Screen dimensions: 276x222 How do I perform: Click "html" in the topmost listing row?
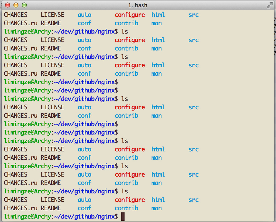click(158, 15)
